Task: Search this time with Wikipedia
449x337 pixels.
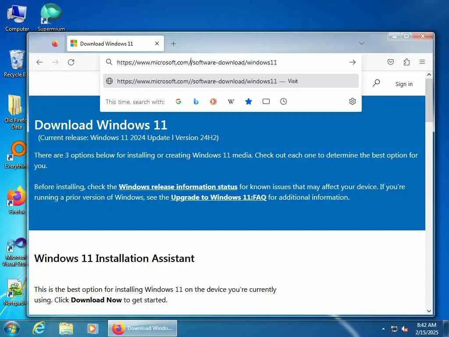Action: coord(231,101)
